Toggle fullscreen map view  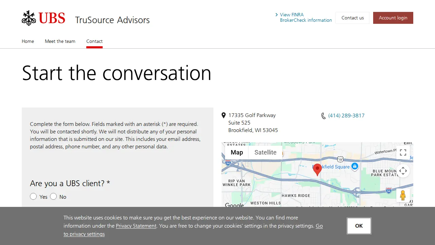click(x=403, y=152)
